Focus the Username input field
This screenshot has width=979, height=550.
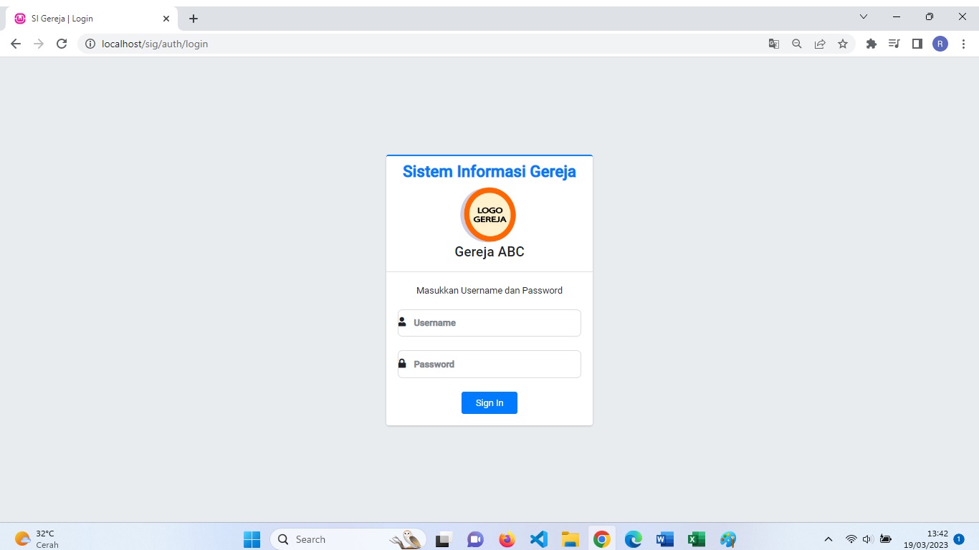click(x=495, y=323)
